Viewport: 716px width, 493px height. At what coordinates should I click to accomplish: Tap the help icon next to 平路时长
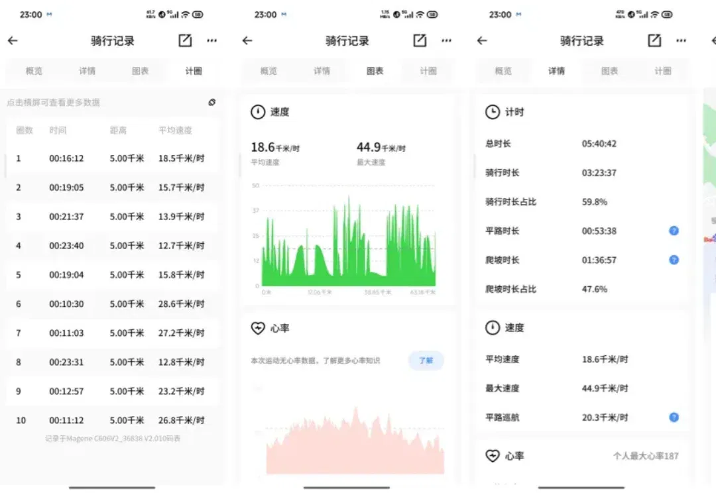(x=674, y=231)
